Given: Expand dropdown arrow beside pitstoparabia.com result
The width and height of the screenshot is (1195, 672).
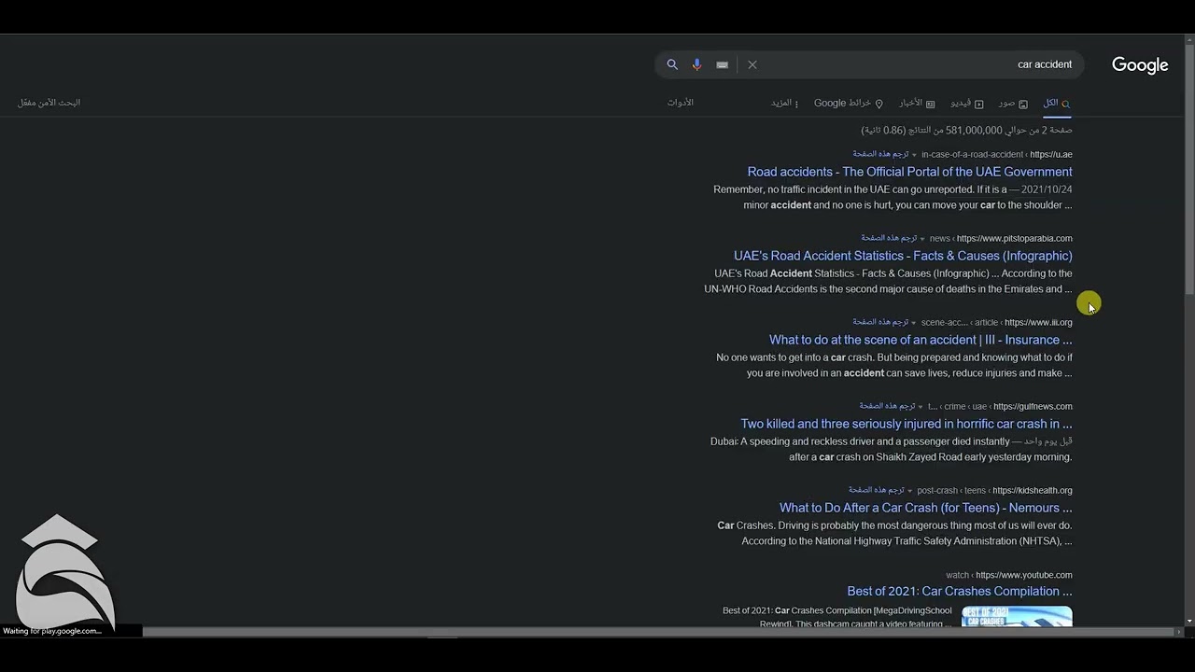Looking at the screenshot, I should (x=922, y=239).
